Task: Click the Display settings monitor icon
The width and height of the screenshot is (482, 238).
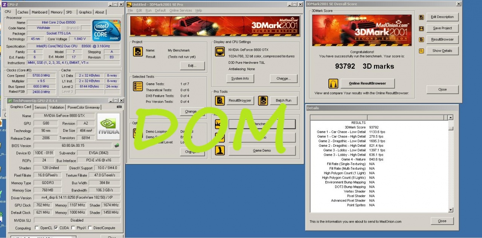Action: click(x=220, y=52)
